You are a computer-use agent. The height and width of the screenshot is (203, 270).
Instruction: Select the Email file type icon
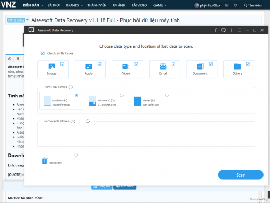(x=163, y=66)
